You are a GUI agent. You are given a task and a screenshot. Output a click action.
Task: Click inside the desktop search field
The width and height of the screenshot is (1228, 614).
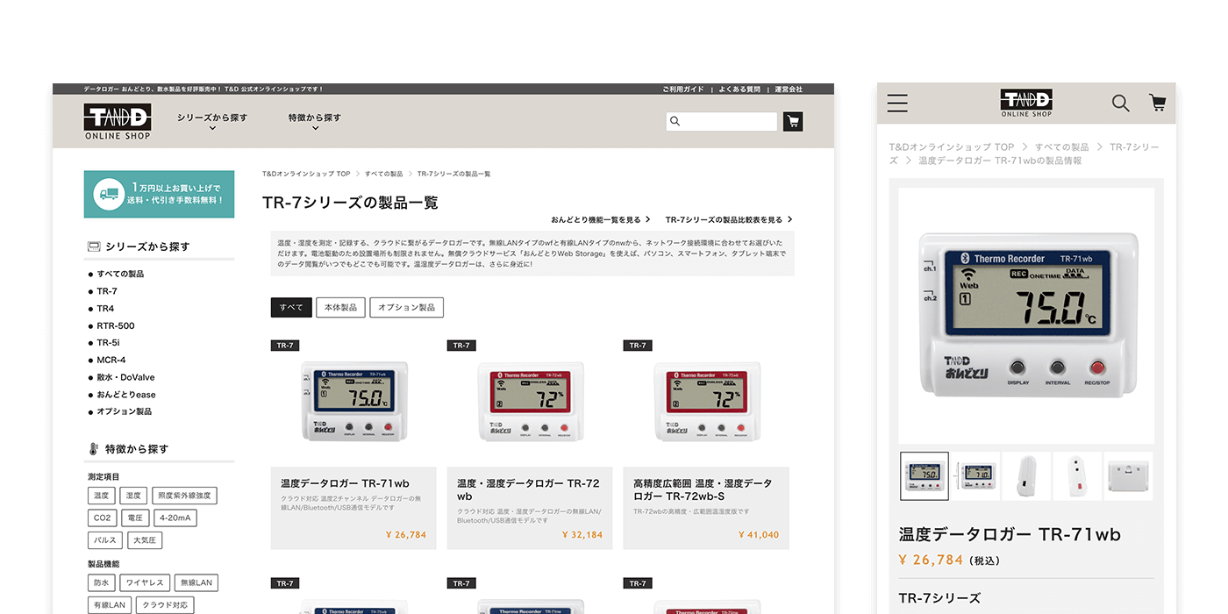(x=722, y=121)
